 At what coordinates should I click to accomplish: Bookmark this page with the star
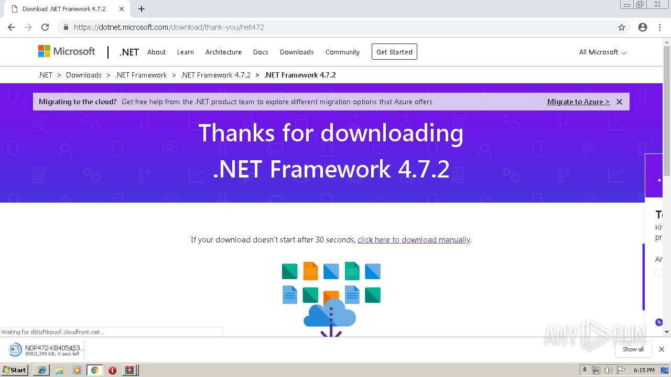(622, 27)
